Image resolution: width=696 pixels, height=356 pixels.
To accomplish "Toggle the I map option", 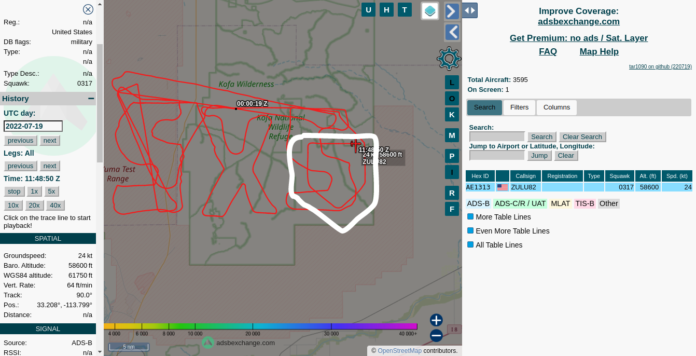I will click(452, 172).
